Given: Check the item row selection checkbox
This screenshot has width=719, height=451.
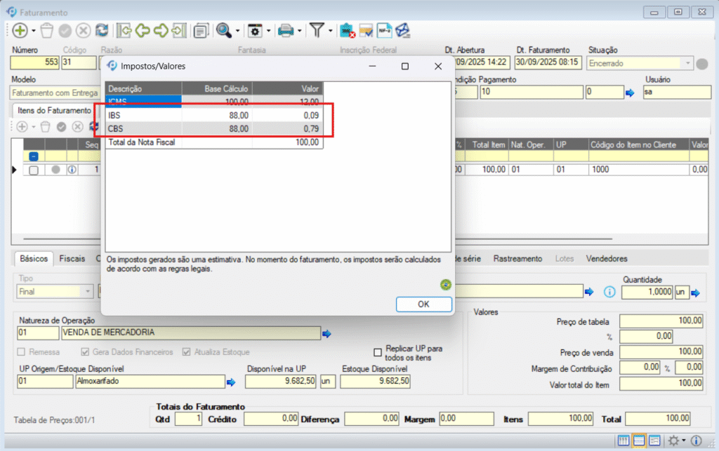Looking at the screenshot, I should pos(34,170).
